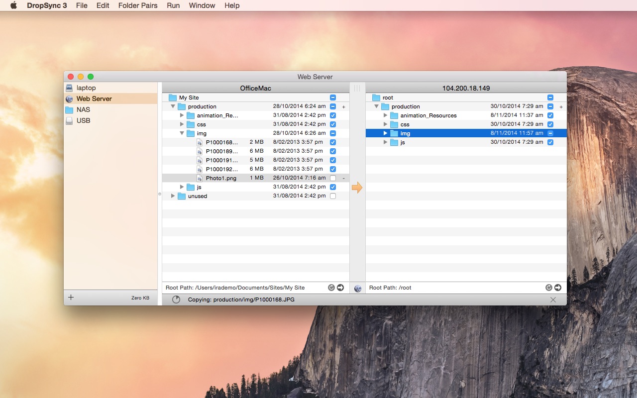The image size is (637, 398).
Task: Expand the remote js folder
Action: click(x=386, y=142)
